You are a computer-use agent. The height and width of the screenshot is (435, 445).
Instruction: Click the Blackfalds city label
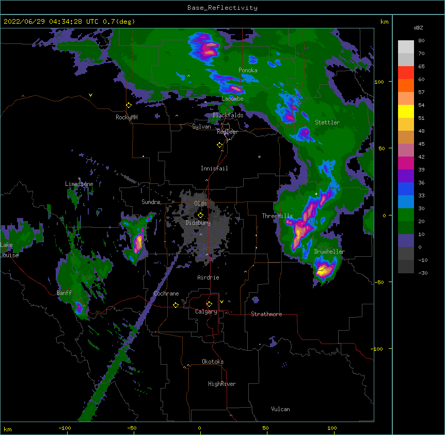pyautogui.click(x=228, y=115)
